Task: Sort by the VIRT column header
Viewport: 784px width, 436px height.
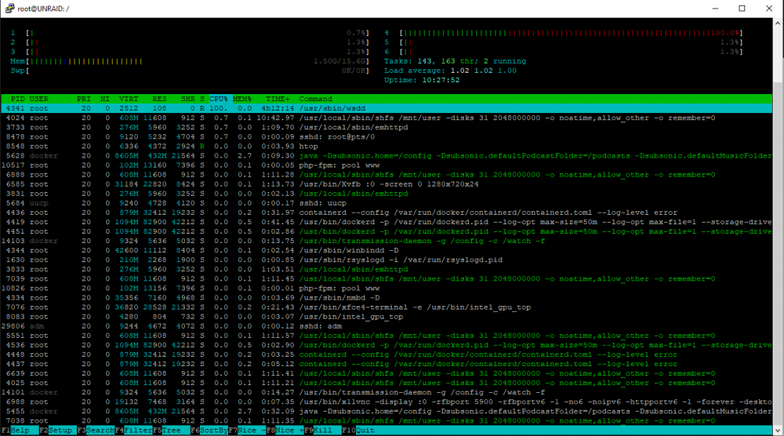Action: (129, 99)
